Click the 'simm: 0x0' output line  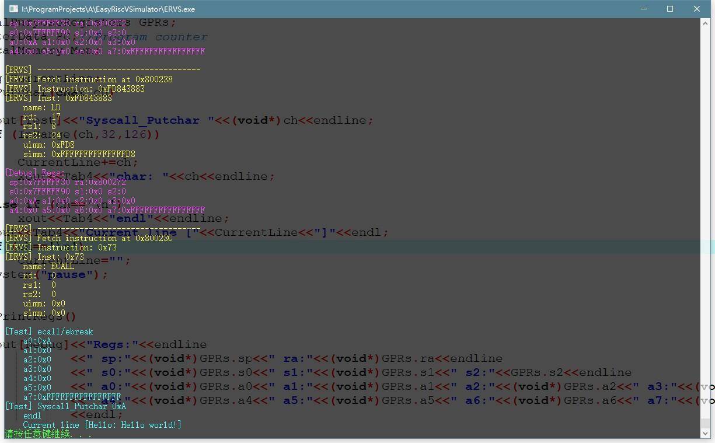tap(44, 313)
